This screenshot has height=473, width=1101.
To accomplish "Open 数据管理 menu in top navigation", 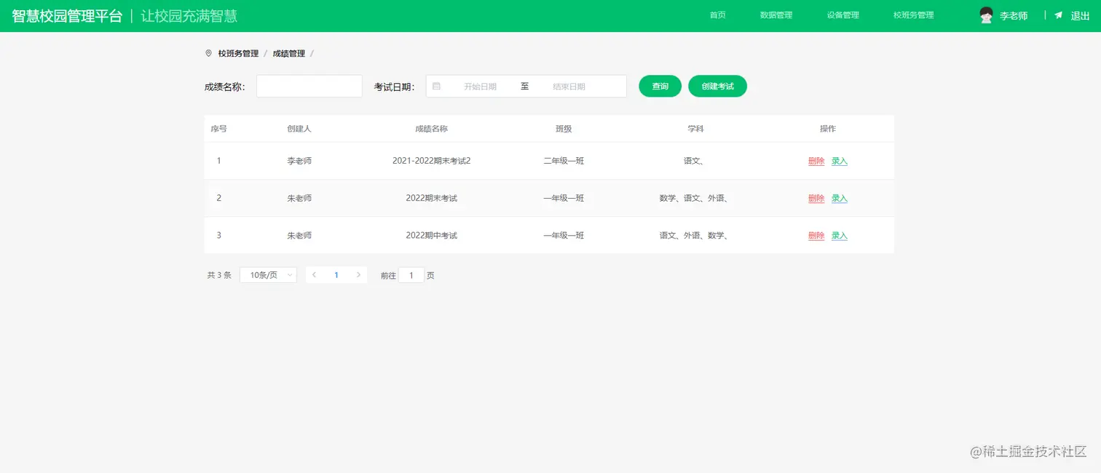I will pos(776,15).
